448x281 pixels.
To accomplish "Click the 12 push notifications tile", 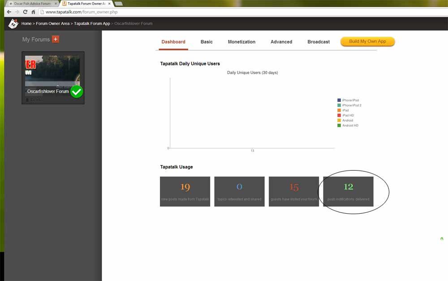I will [348, 191].
